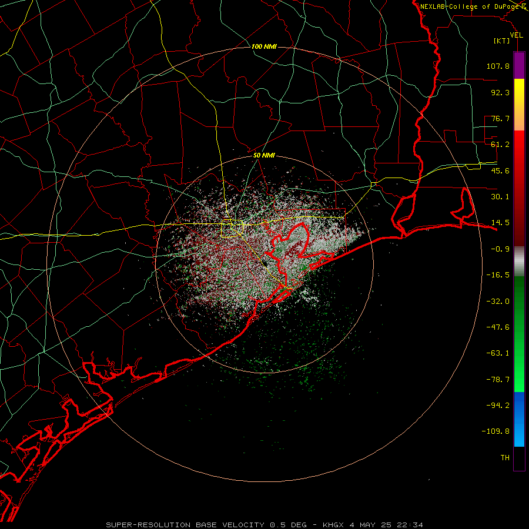The image size is (529, 529).
Task: Click the VEL legend heading
Action: click(x=516, y=35)
